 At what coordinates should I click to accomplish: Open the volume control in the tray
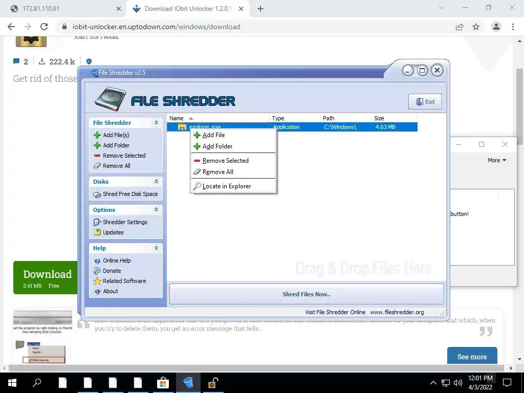[458, 383]
